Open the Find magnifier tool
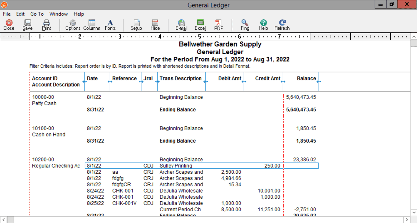 click(x=245, y=25)
